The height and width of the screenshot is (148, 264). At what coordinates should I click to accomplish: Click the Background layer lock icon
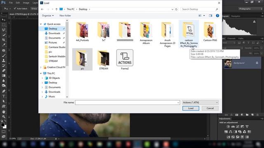pos(257,63)
